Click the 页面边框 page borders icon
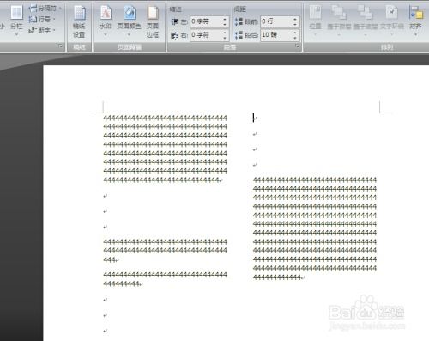 153,21
